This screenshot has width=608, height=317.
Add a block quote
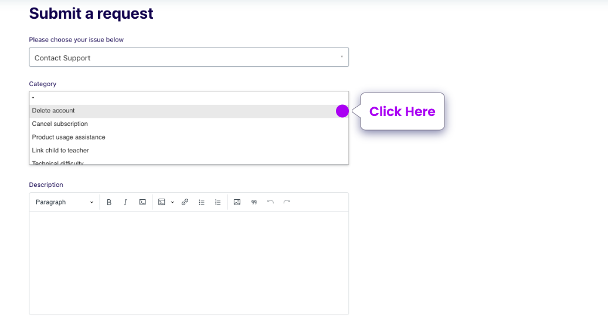click(254, 202)
